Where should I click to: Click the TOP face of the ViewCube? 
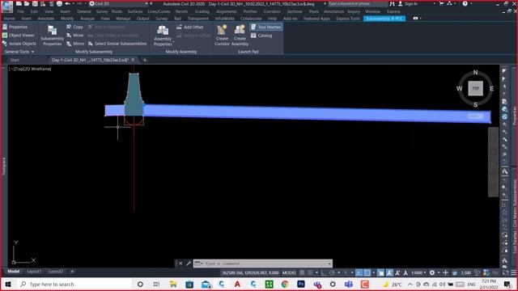point(475,88)
